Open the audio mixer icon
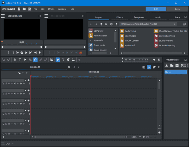The image size is (189, 147). point(159,60)
